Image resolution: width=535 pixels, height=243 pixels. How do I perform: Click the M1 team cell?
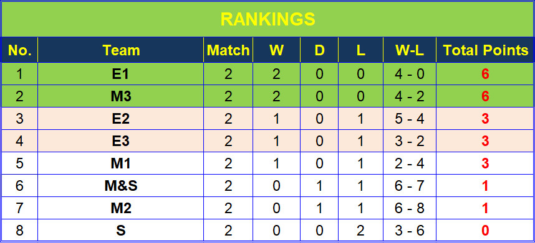coord(121,163)
